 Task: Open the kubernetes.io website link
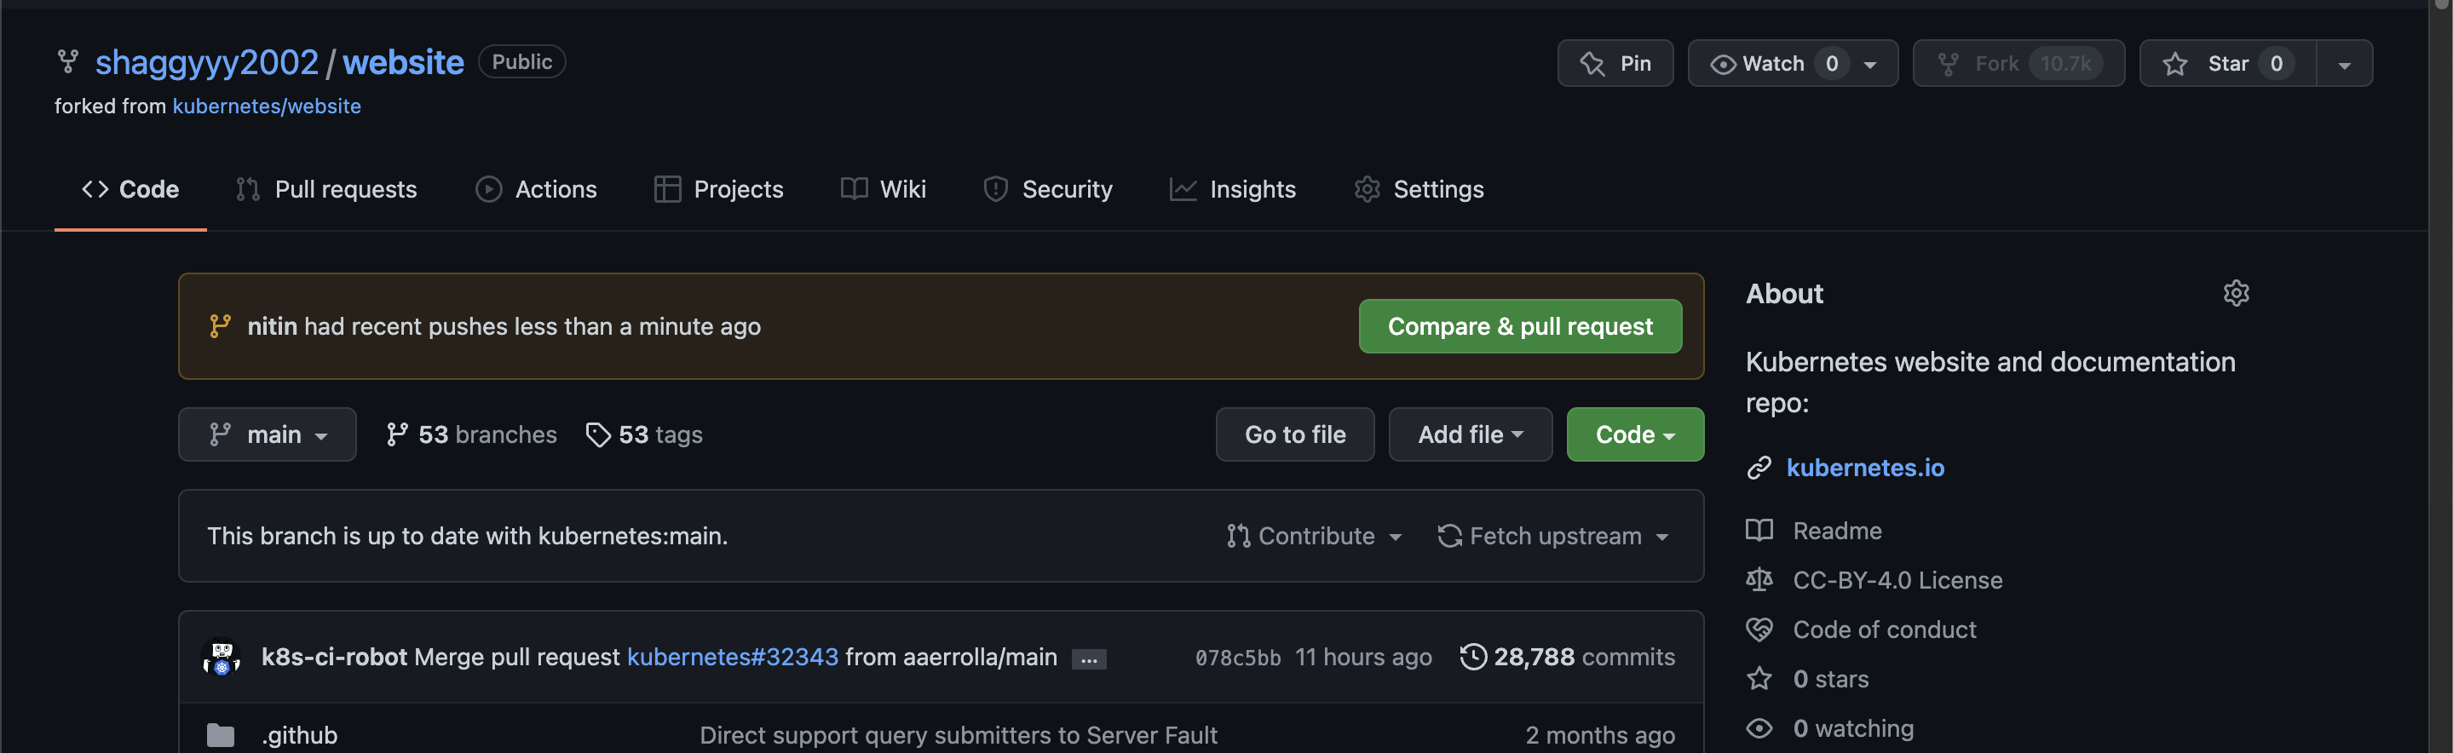pos(1864,468)
